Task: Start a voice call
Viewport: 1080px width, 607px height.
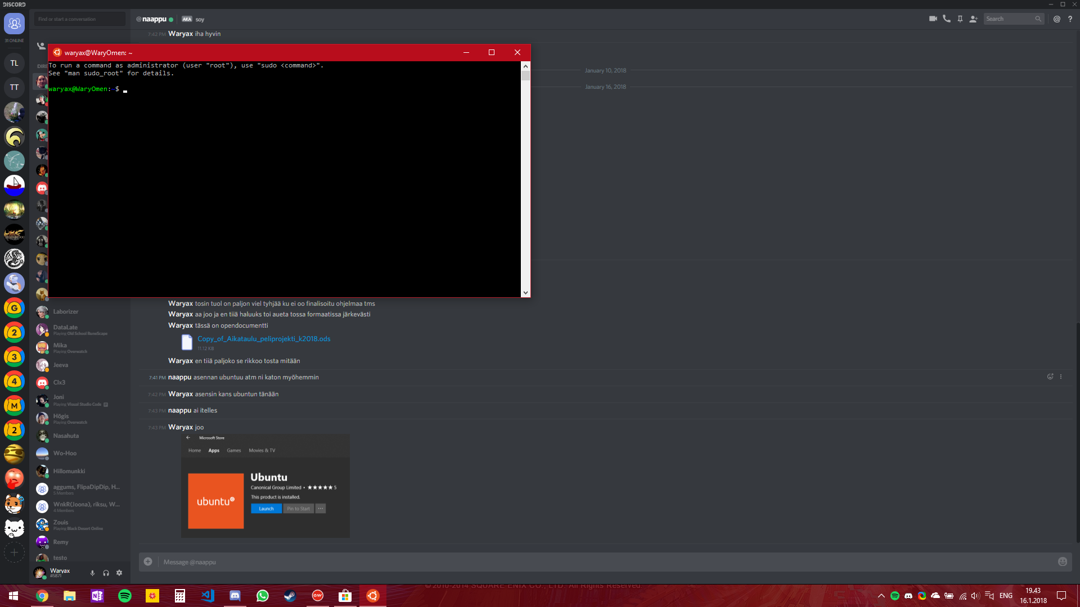Action: (x=947, y=19)
